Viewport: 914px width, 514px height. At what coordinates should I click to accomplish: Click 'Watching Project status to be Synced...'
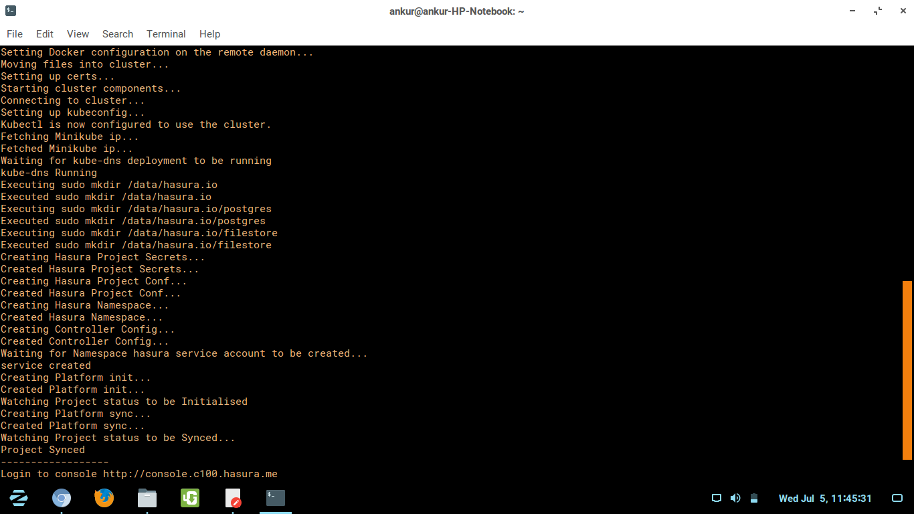118,438
